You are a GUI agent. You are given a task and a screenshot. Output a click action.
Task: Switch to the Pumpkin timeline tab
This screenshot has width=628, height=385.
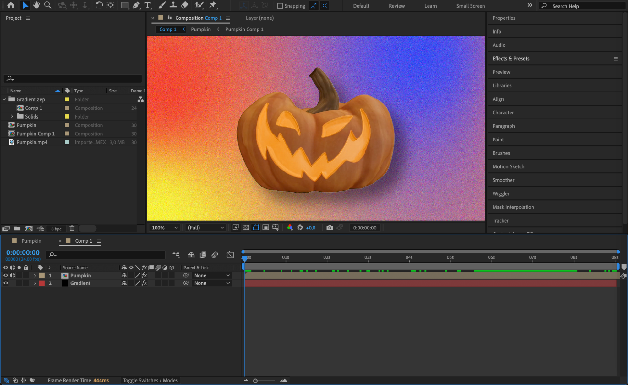31,241
